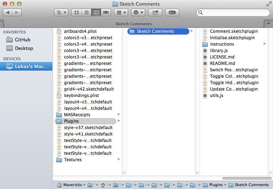This screenshot has height=189, width=273.
Task: Click the Share toolbar button
Action: pyautogui.click(x=155, y=12)
